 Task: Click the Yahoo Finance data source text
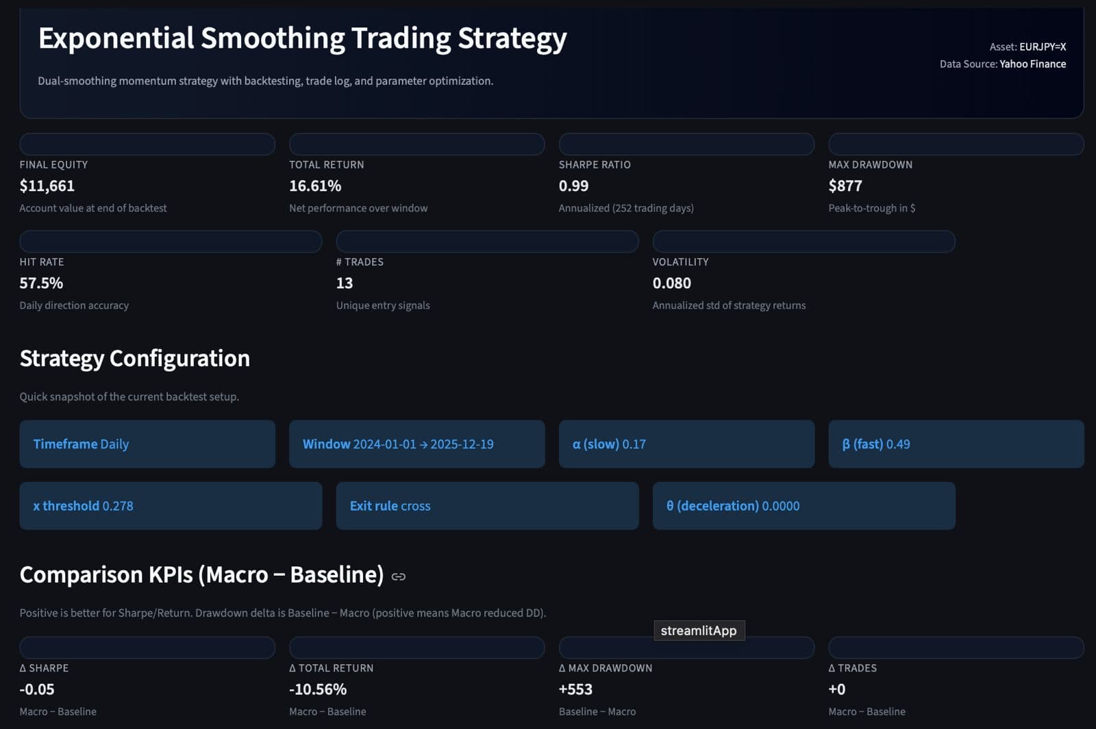click(1032, 64)
